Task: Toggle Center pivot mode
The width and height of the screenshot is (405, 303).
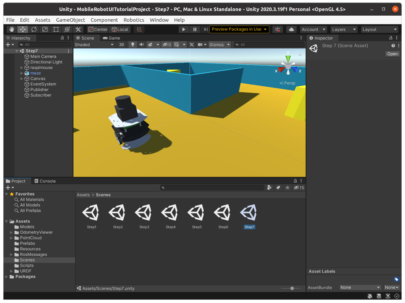Action: pos(98,29)
